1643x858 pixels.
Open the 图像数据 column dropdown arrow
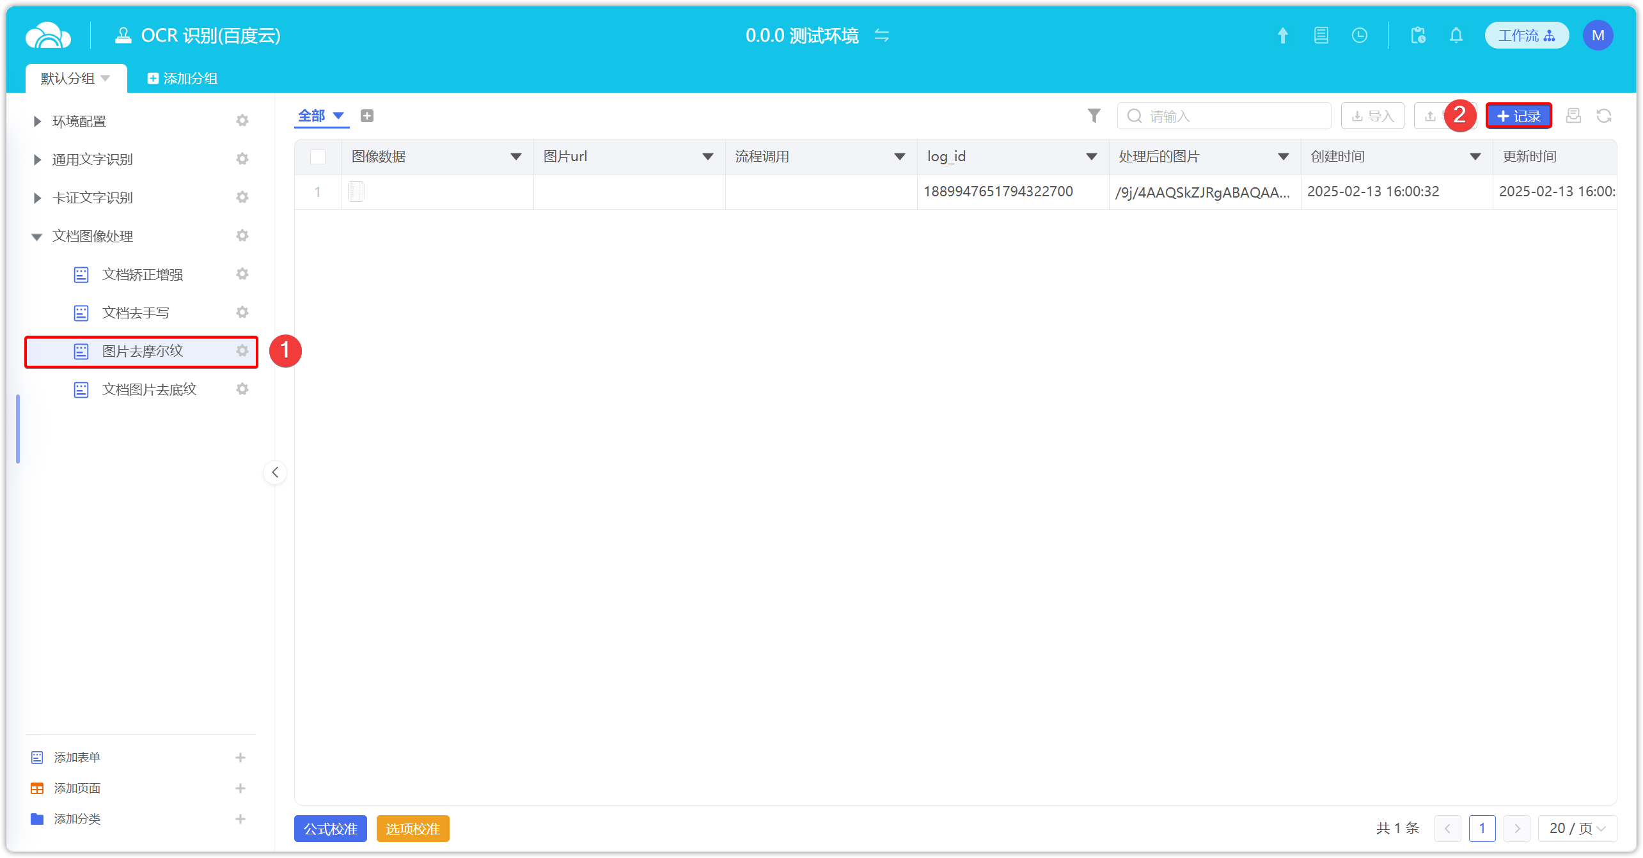(515, 157)
